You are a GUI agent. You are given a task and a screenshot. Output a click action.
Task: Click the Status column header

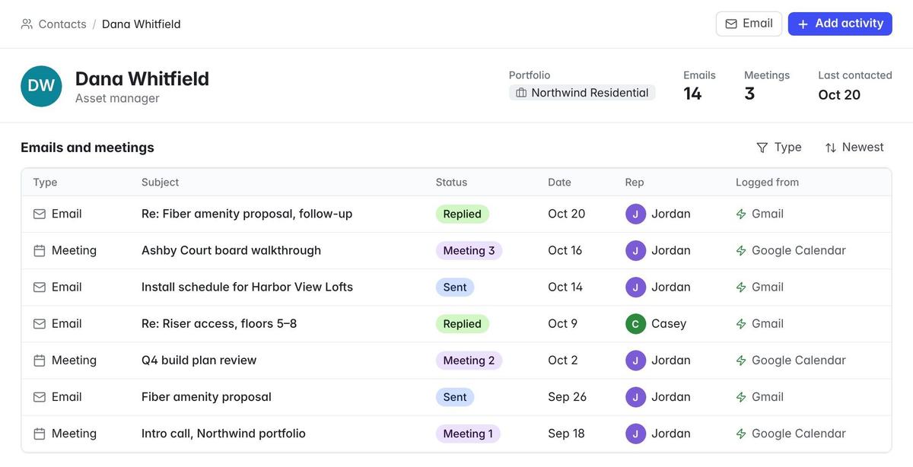click(451, 183)
